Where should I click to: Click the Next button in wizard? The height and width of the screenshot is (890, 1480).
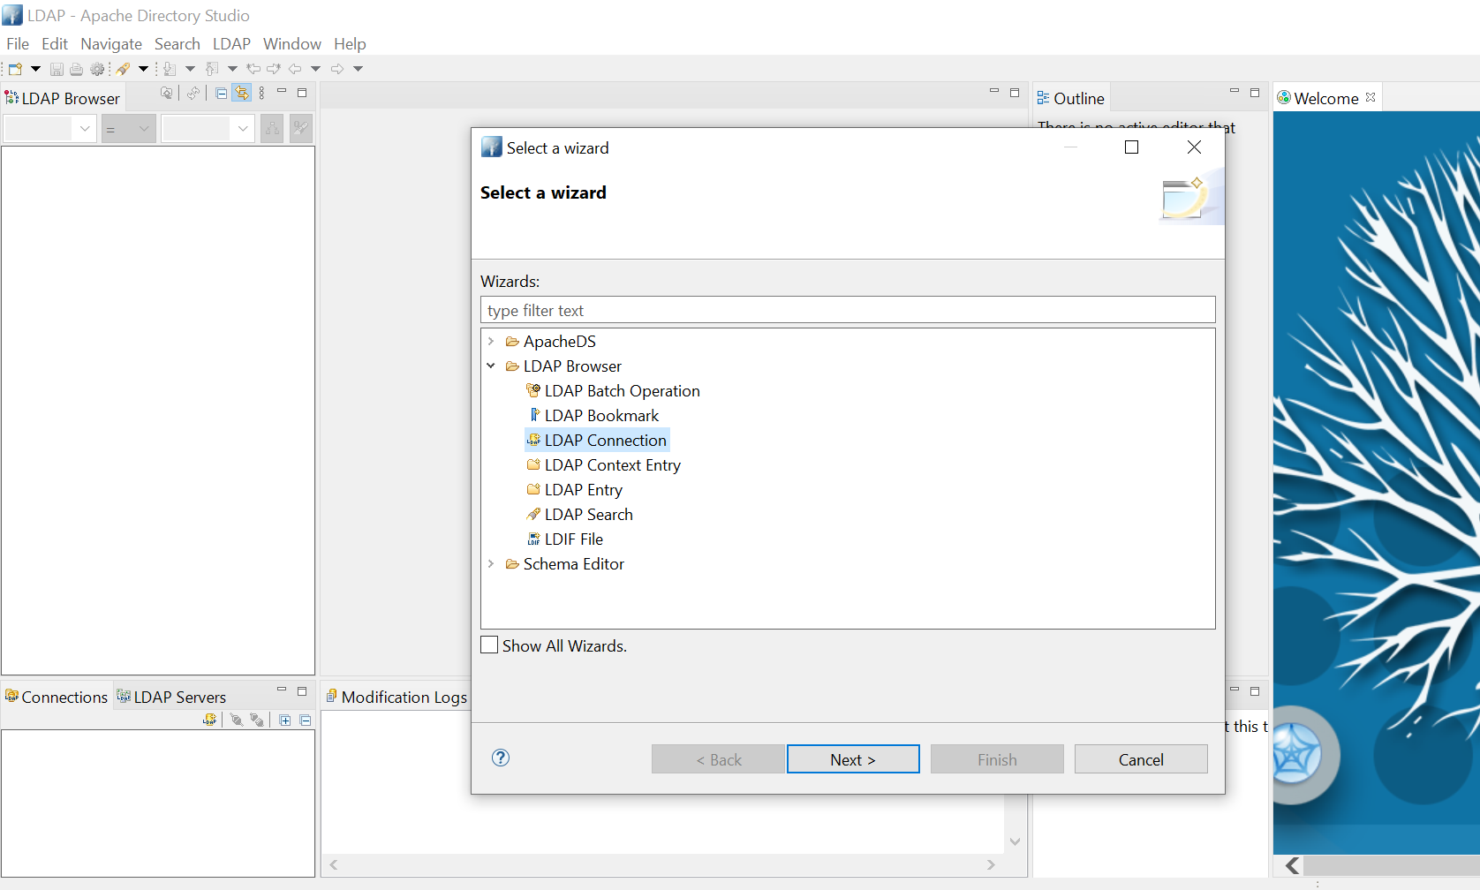pyautogui.click(x=853, y=759)
